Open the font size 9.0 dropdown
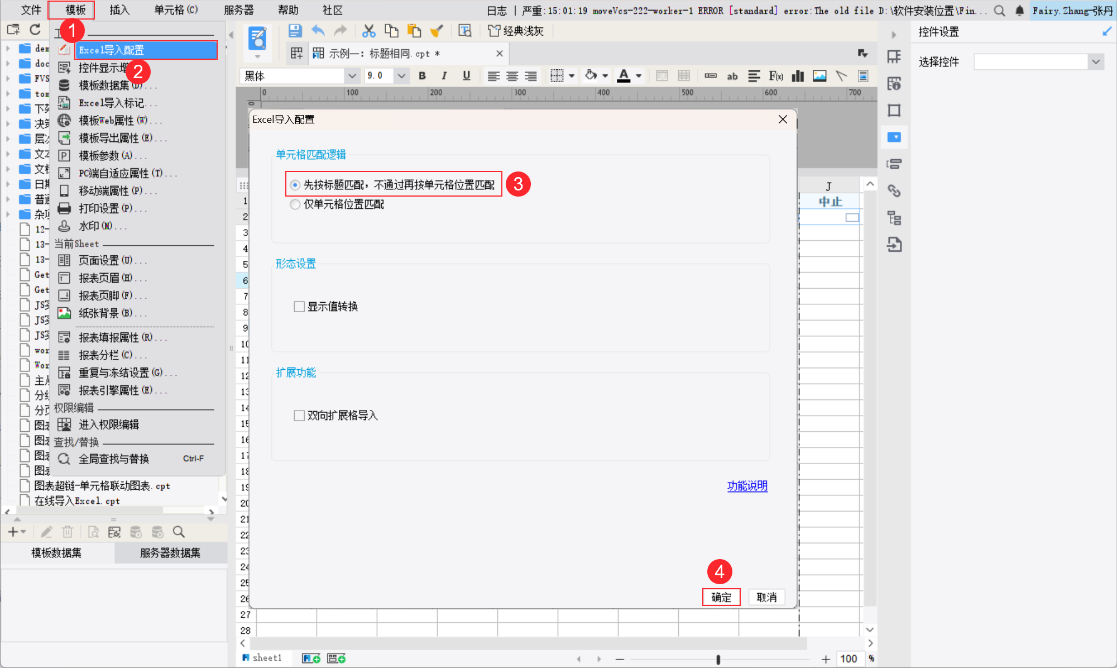The width and height of the screenshot is (1117, 668). pyautogui.click(x=401, y=76)
